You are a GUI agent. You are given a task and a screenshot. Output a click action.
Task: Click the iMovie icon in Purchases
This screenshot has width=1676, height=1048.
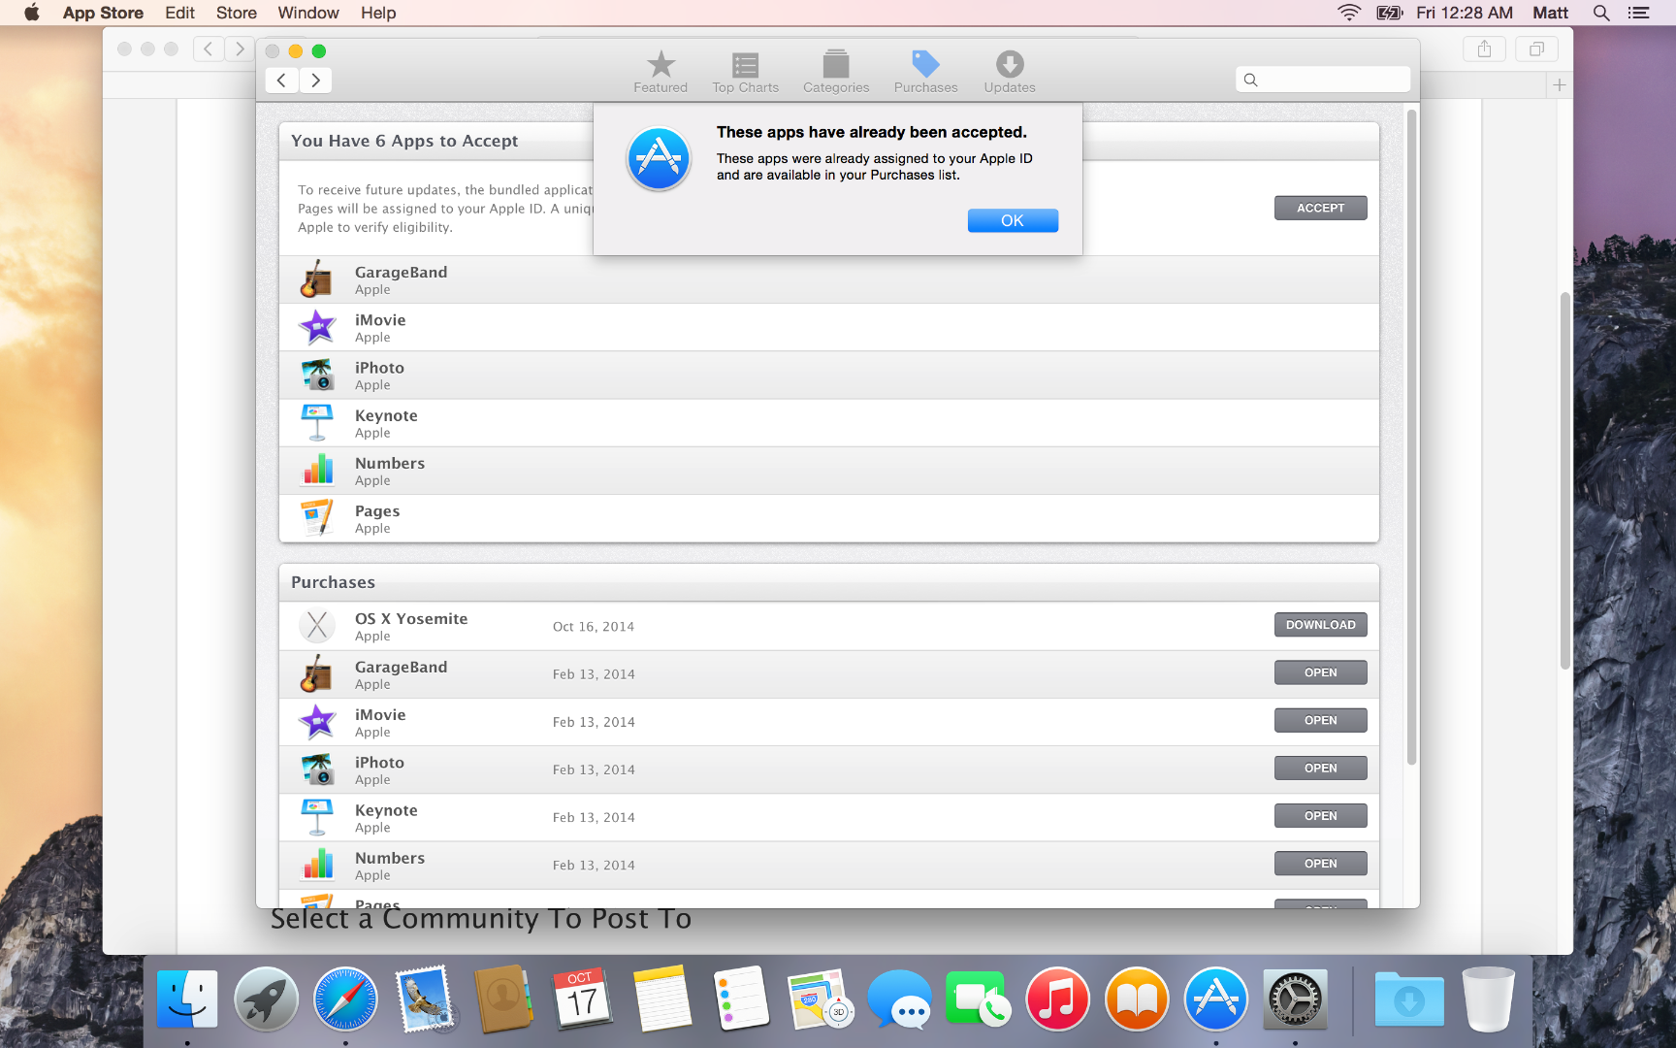pyautogui.click(x=317, y=722)
